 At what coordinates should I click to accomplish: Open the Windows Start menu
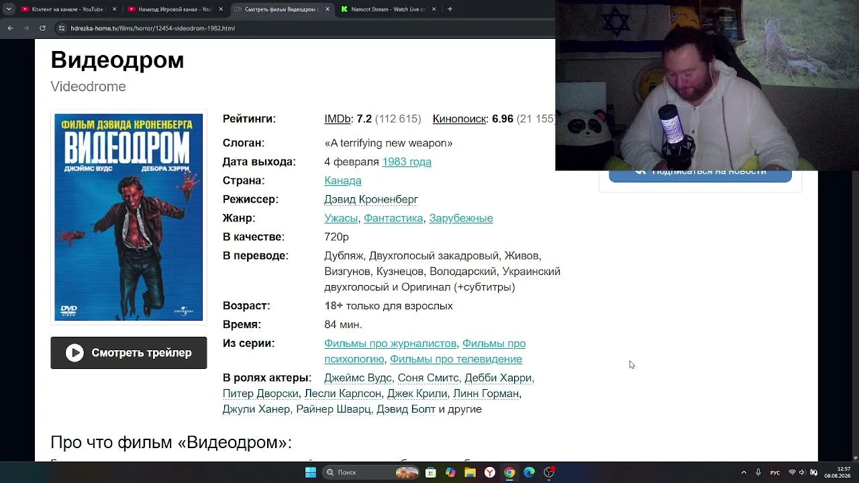[311, 472]
